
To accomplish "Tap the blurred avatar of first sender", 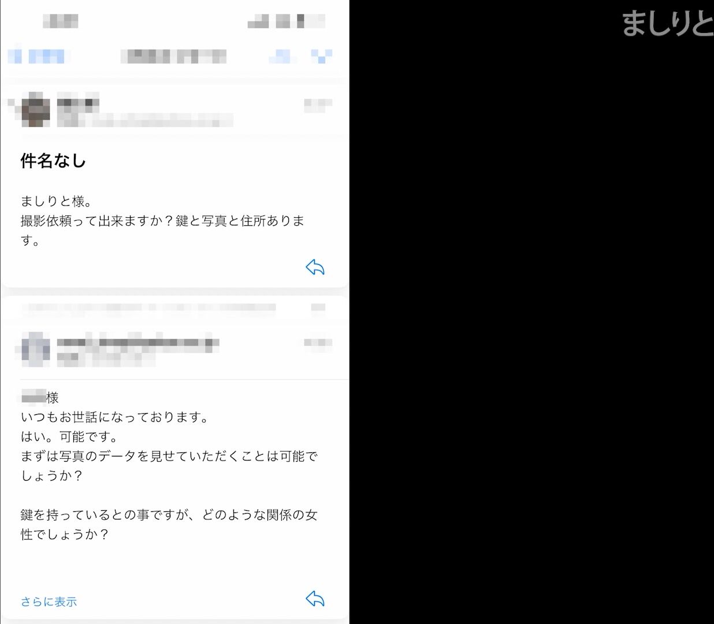I will point(36,109).
